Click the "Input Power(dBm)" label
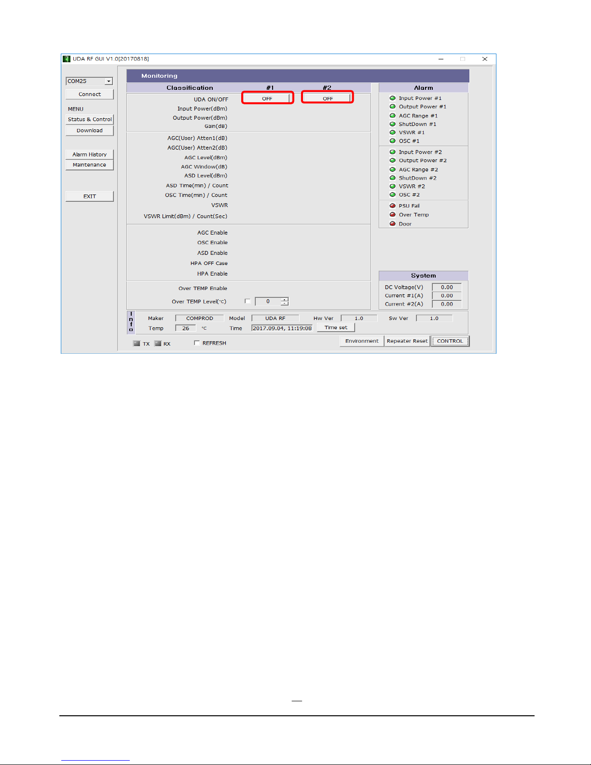This screenshot has width=591, height=765. click(x=202, y=109)
